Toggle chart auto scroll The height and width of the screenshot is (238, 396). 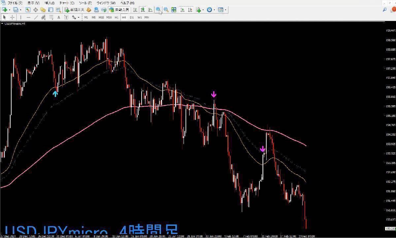click(182, 10)
